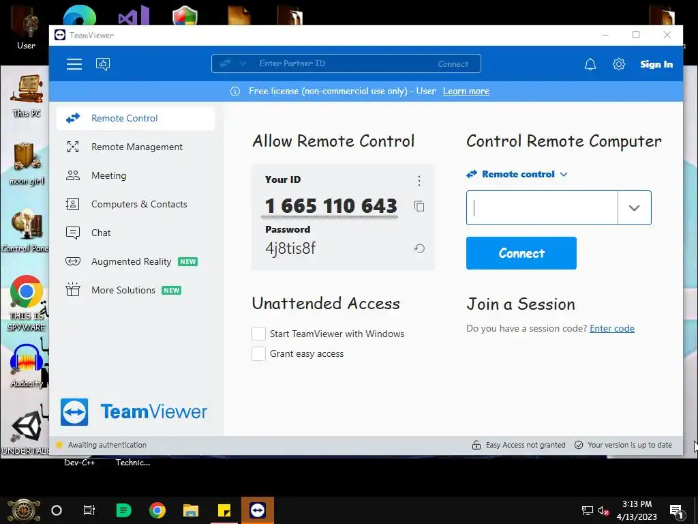Click the Easy Access lock icon
Image resolution: width=698 pixels, height=524 pixels.
tap(476, 445)
